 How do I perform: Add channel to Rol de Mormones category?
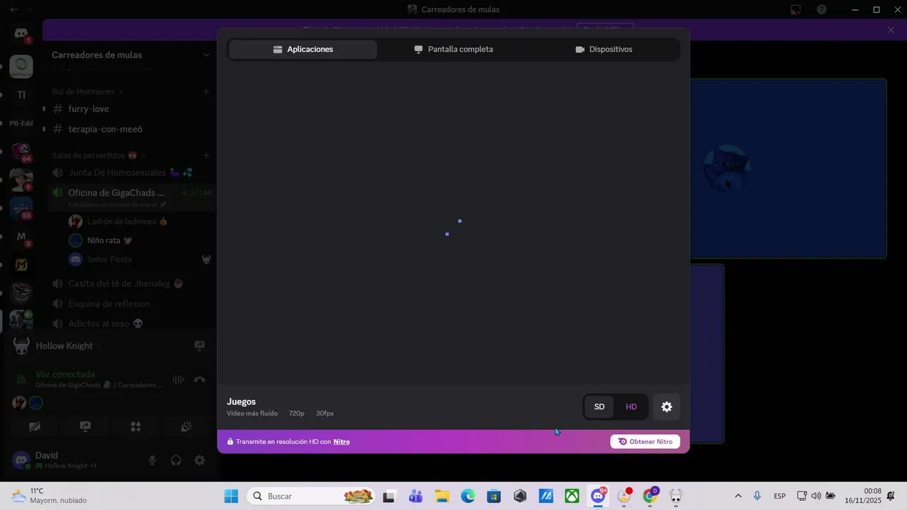pyautogui.click(x=206, y=91)
